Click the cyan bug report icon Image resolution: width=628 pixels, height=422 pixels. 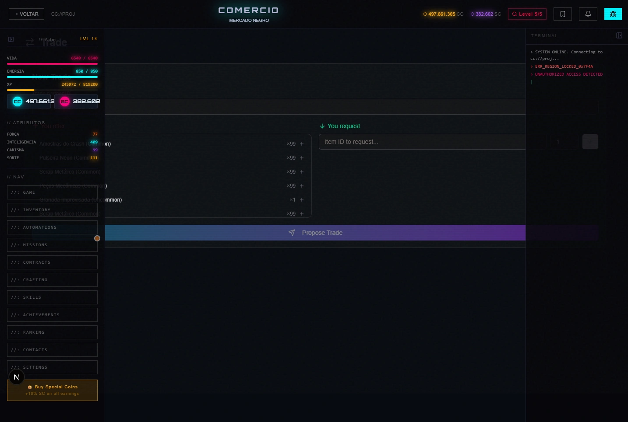613,14
